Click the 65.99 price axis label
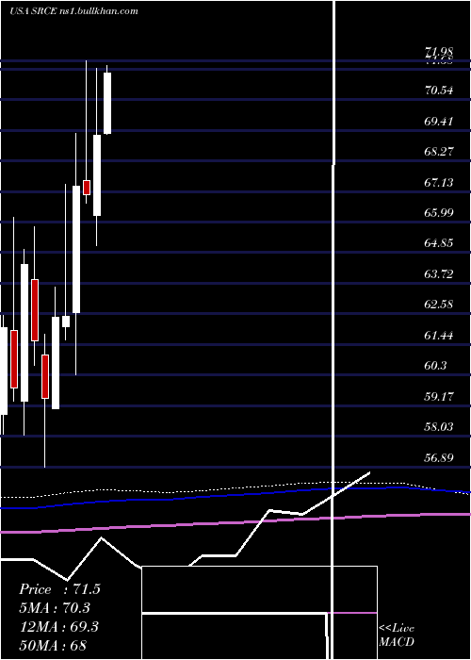Screen dimensions: 471x660 point(439,212)
